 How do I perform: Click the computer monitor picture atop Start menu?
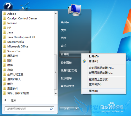click(74, 10)
